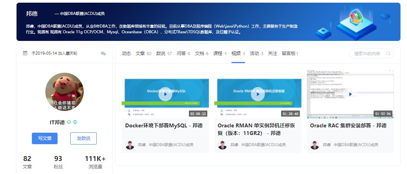This screenshot has width=407, height=174.
Task: Select the 活动 tab
Action: 256,54
